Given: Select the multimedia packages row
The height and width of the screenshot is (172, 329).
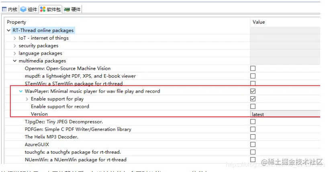Looking at the screenshot, I should [x=42, y=61].
